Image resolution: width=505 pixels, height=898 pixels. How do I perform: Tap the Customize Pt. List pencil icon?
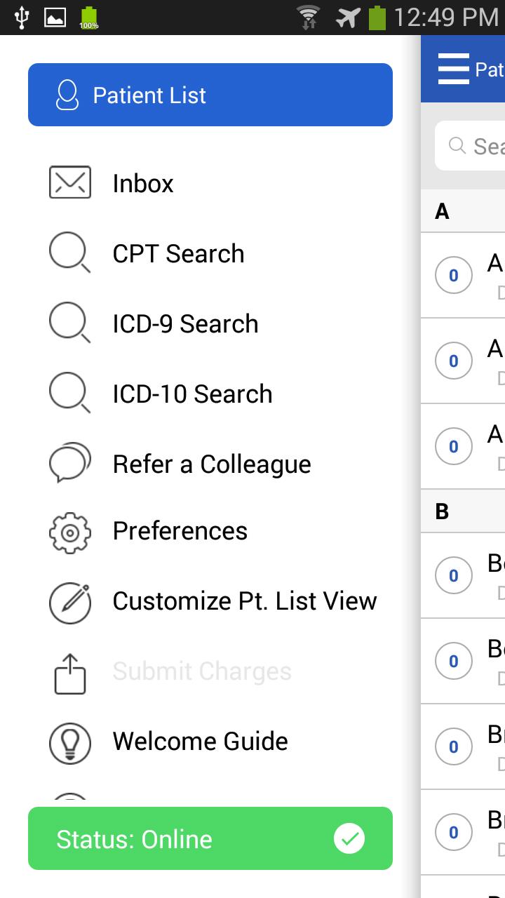tap(69, 602)
